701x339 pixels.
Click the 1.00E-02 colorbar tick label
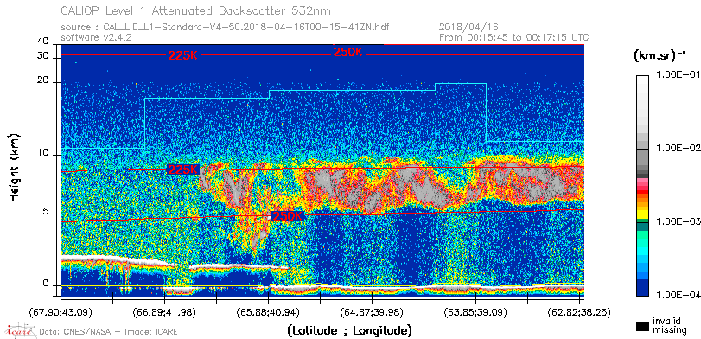[676, 149]
